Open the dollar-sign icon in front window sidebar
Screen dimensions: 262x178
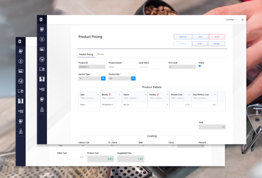click(x=42, y=39)
